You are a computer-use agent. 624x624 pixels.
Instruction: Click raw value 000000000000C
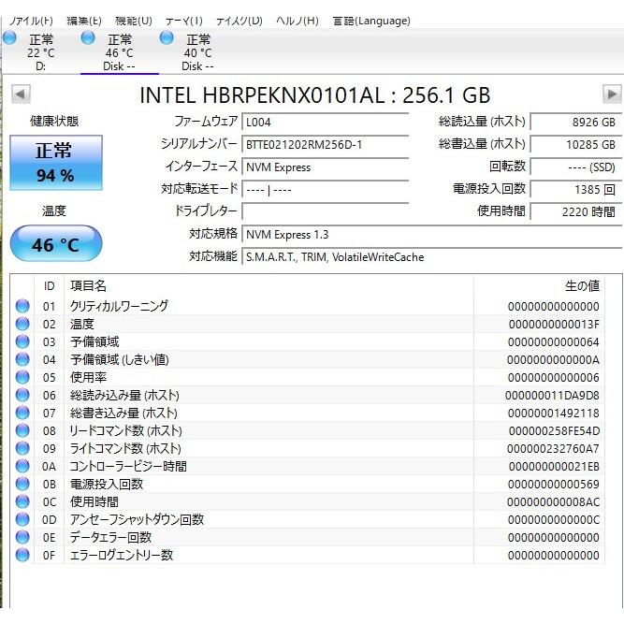click(x=554, y=520)
